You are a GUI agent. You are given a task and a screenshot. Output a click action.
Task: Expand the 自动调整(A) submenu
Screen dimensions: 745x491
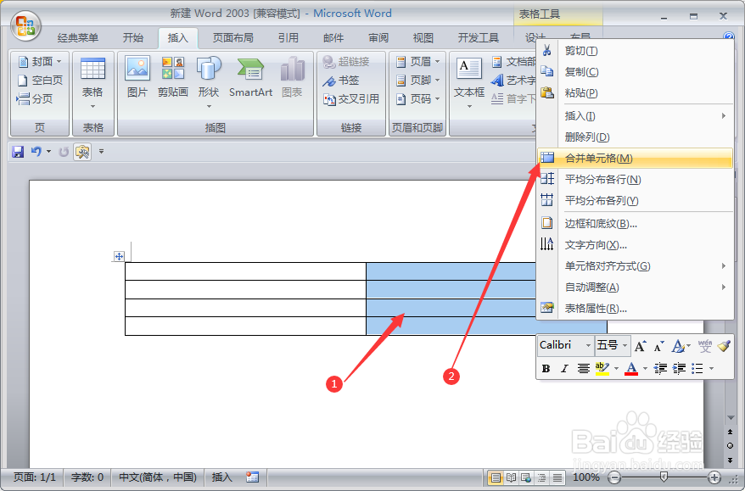click(x=635, y=287)
